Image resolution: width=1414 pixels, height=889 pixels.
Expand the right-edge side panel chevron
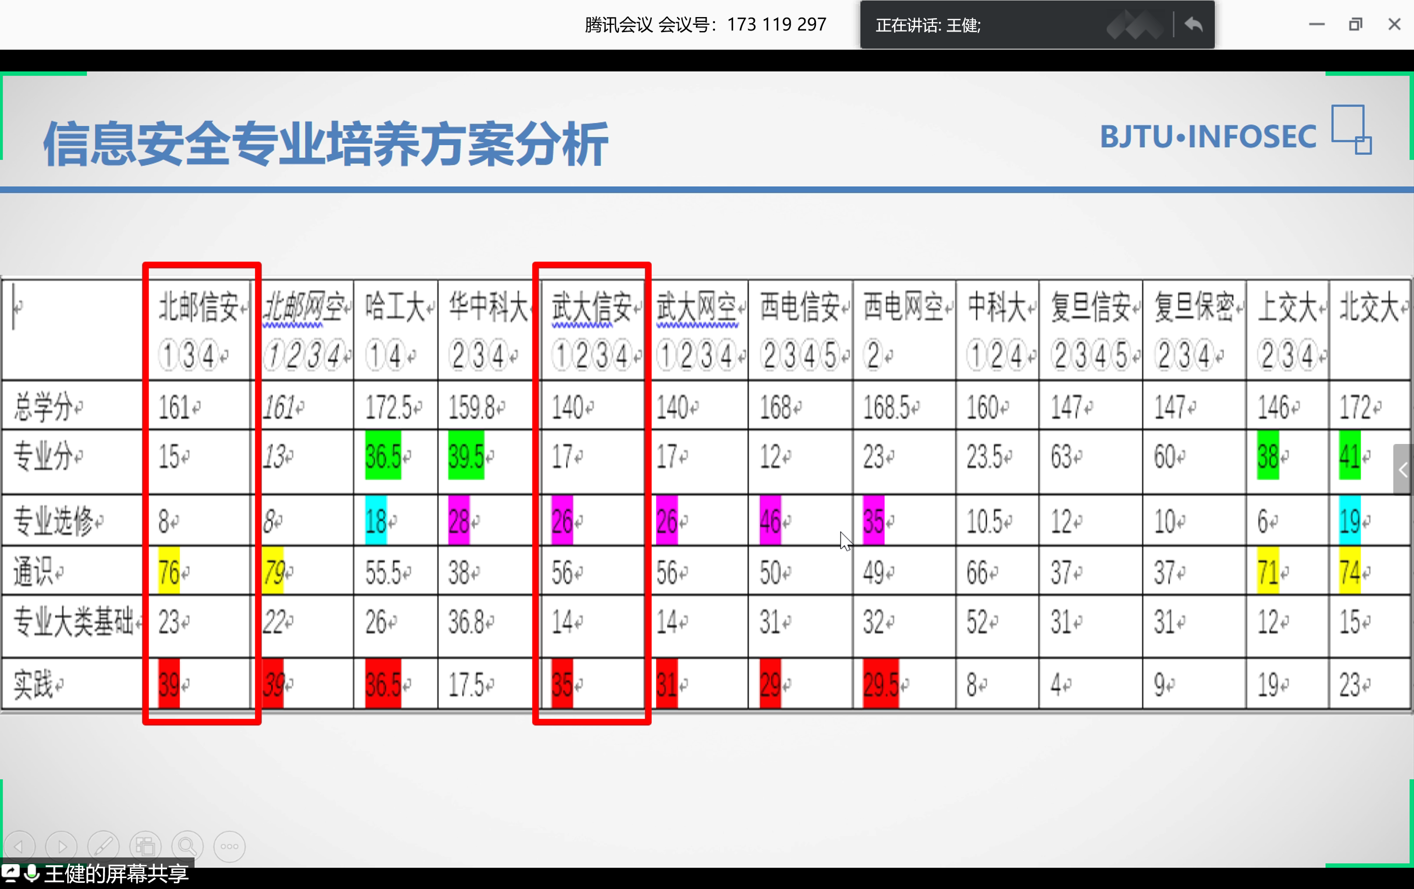coord(1403,470)
